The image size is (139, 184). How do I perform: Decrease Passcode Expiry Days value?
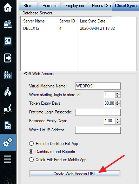(118, 123)
